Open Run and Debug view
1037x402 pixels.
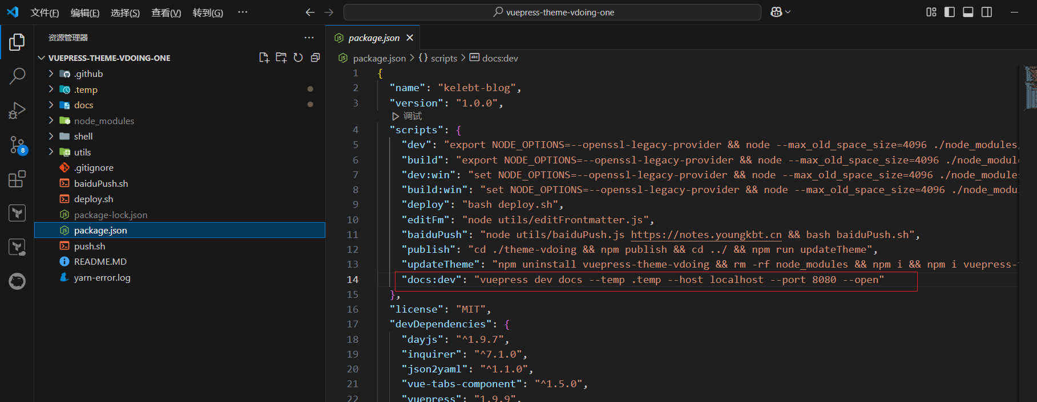pos(17,110)
